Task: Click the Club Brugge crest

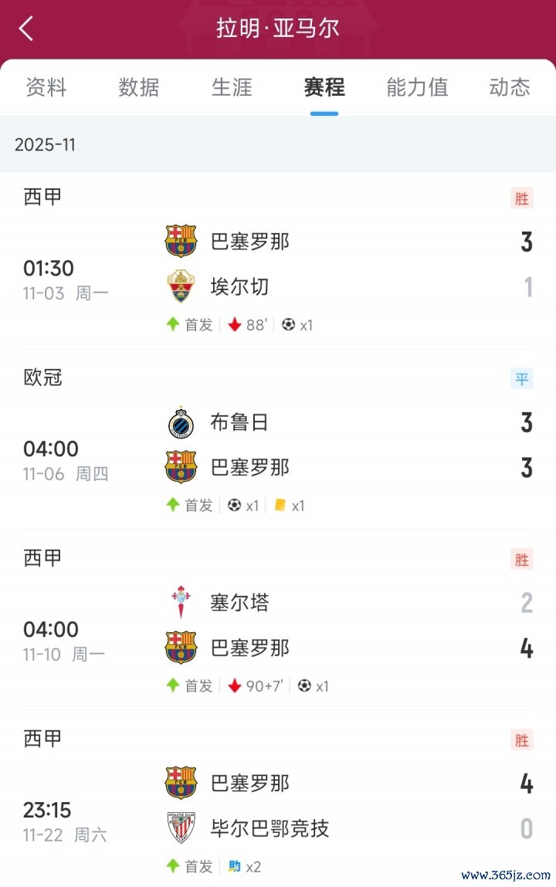Action: click(x=181, y=422)
